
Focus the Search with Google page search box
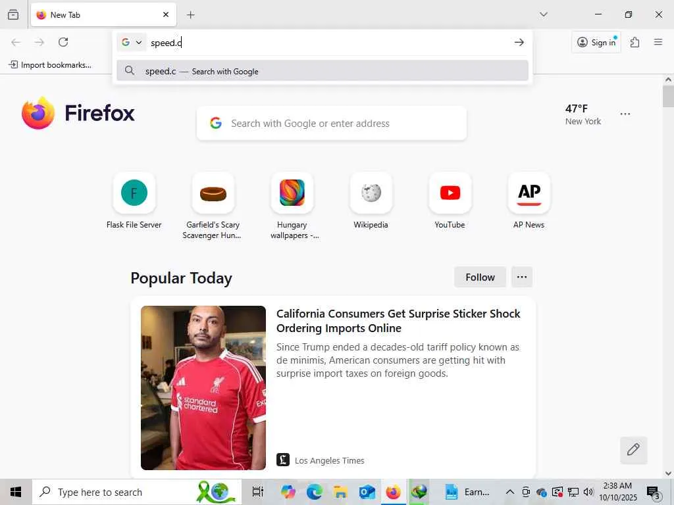click(332, 123)
